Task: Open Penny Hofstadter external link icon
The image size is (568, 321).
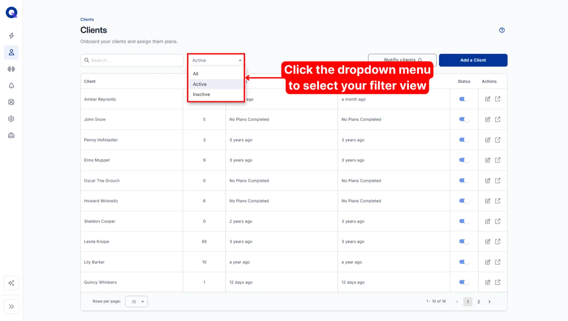Action: pyautogui.click(x=498, y=140)
